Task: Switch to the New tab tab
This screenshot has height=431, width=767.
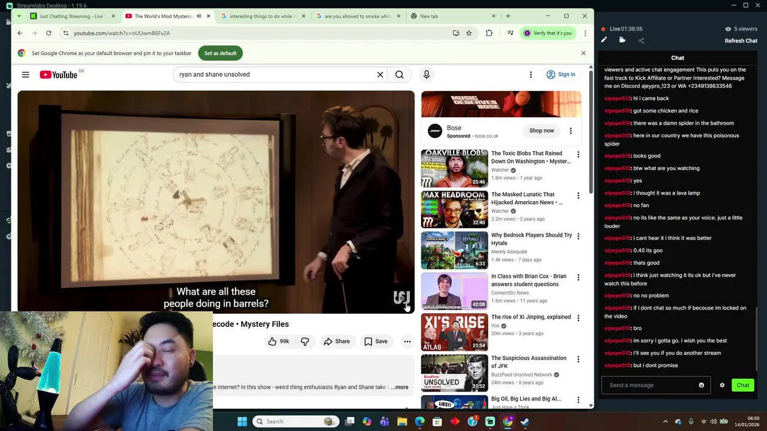Action: pyautogui.click(x=454, y=16)
